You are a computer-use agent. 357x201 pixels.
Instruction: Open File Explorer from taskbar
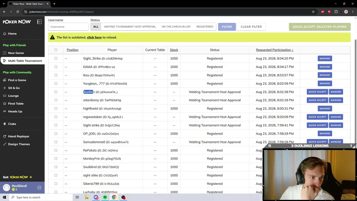coord(87,197)
